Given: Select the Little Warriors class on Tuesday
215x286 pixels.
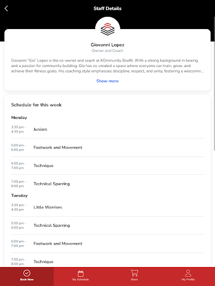Looking at the screenshot, I should pyautogui.click(x=107, y=207).
